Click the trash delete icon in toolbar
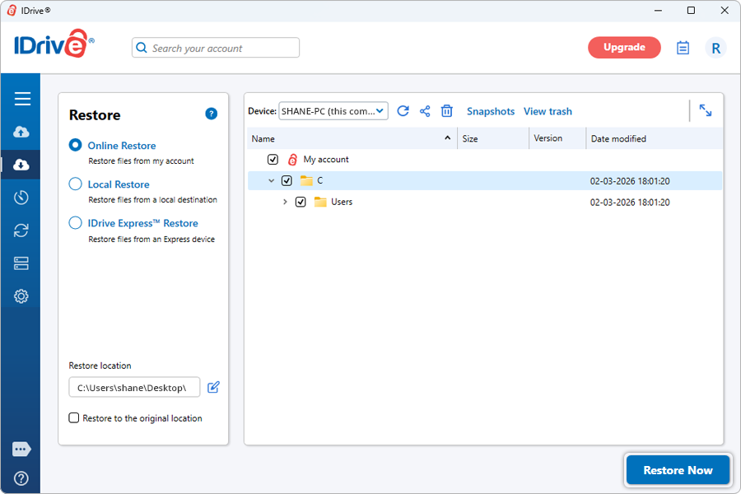 click(447, 111)
